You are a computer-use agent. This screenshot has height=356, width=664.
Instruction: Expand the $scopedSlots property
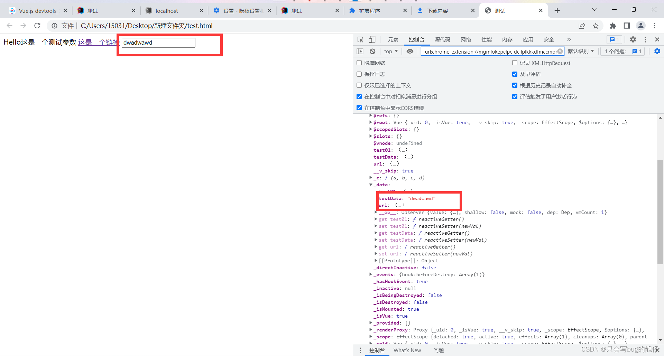coord(371,129)
